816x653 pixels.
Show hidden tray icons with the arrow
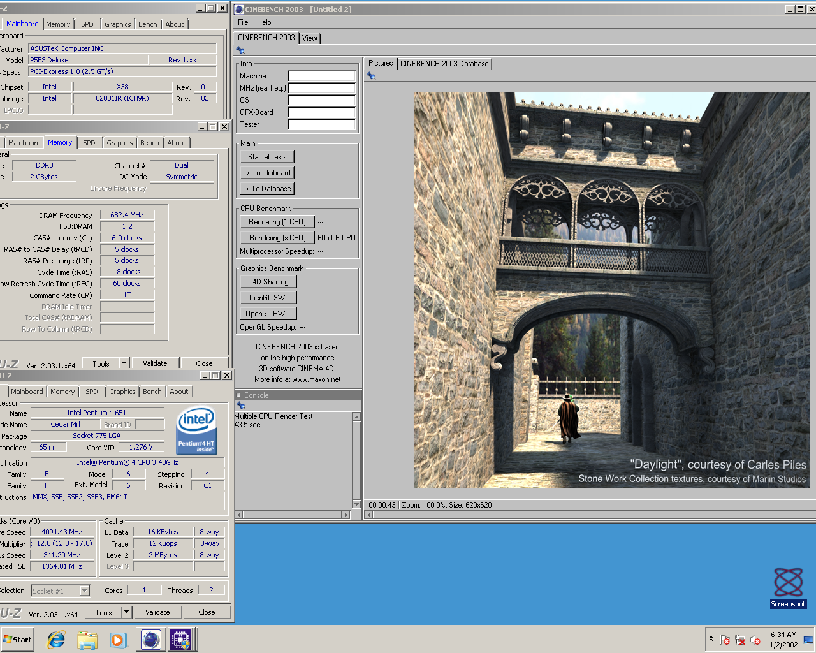pos(711,638)
